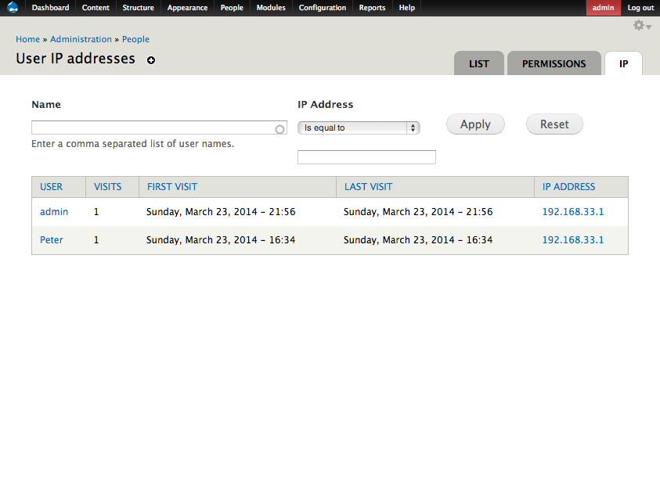Click last visit date in admin row

click(x=418, y=211)
